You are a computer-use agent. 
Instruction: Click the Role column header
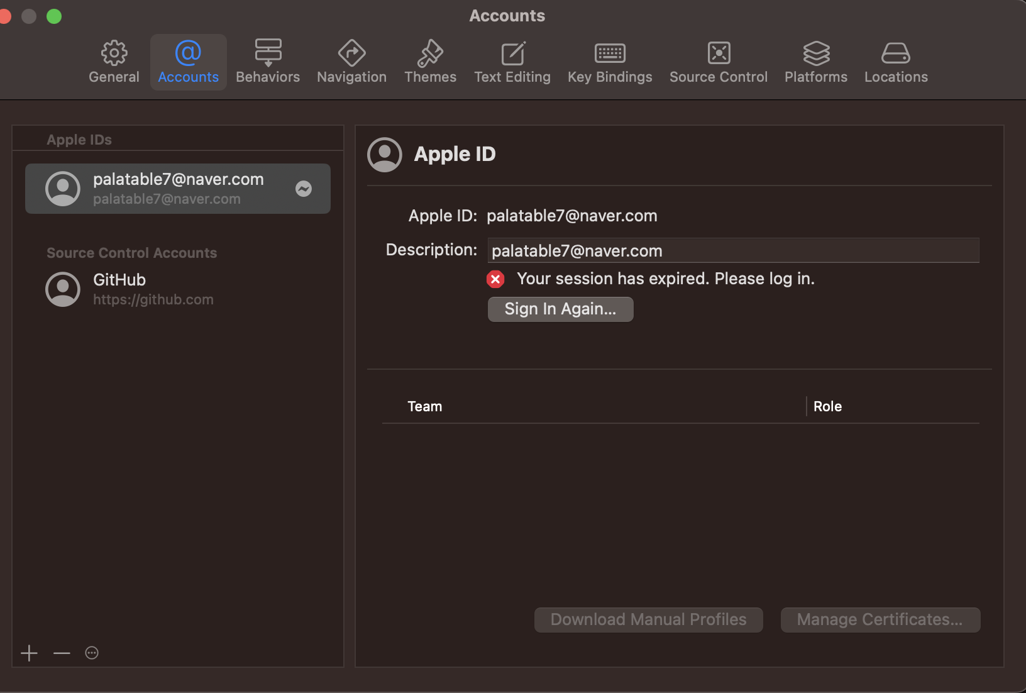(827, 406)
